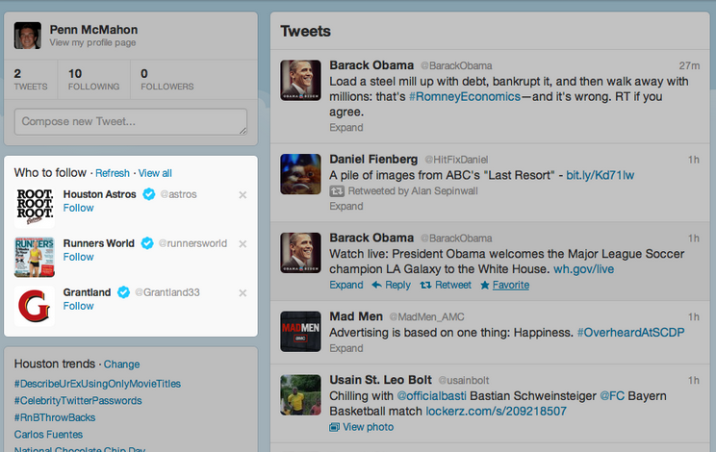Click retweeted-by icon under Daniel Fienberg tweet
716x452 pixels.
click(x=337, y=191)
